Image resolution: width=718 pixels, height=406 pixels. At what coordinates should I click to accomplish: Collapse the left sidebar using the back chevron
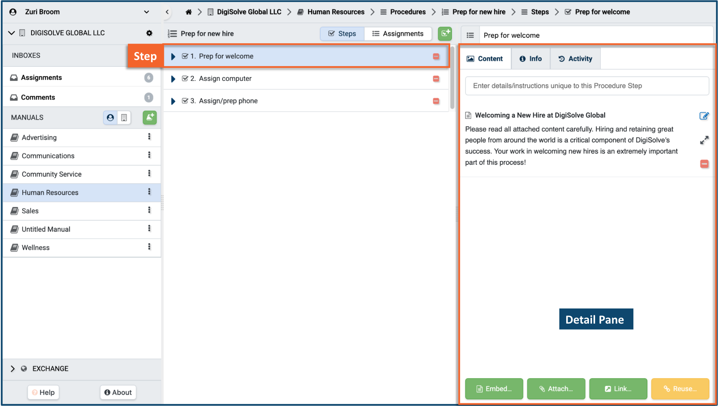[x=167, y=12]
